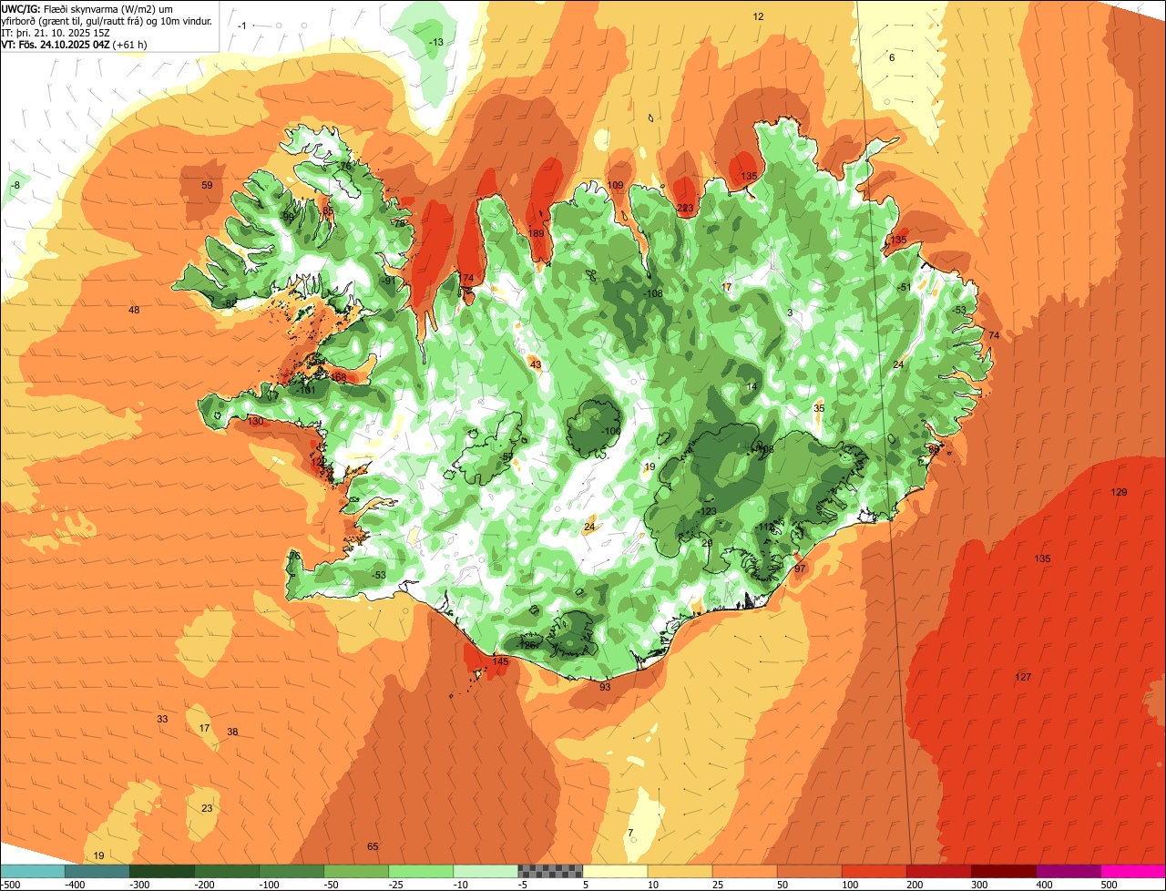Click the map value '-8' at the left edge
Screen dimensions: 1166x891
pos(15,186)
